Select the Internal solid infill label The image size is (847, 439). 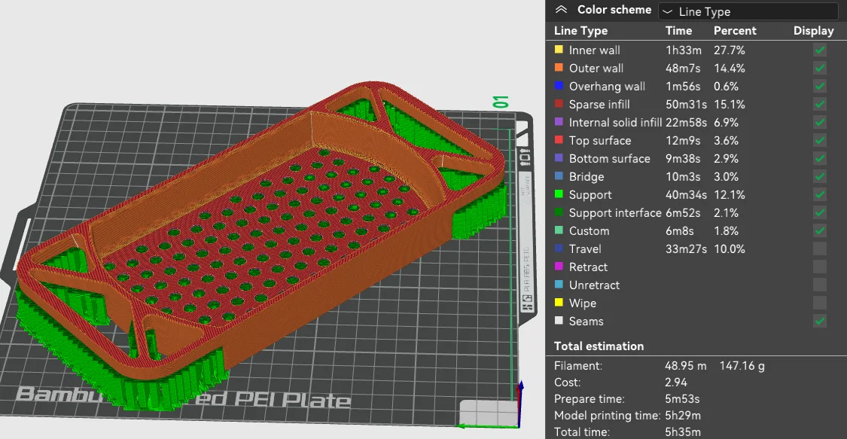(615, 123)
